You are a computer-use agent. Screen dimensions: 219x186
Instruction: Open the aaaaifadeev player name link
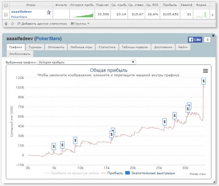pos(22,12)
